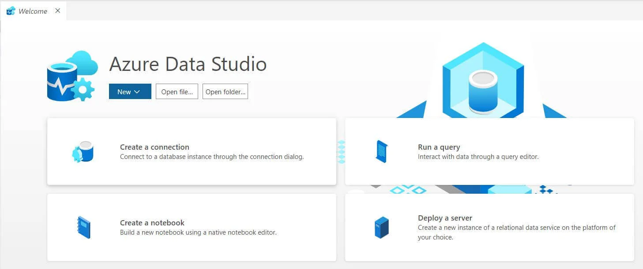The width and height of the screenshot is (643, 269).
Task: Click the text 'Interact with data through a query editor.'
Action: [478, 157]
